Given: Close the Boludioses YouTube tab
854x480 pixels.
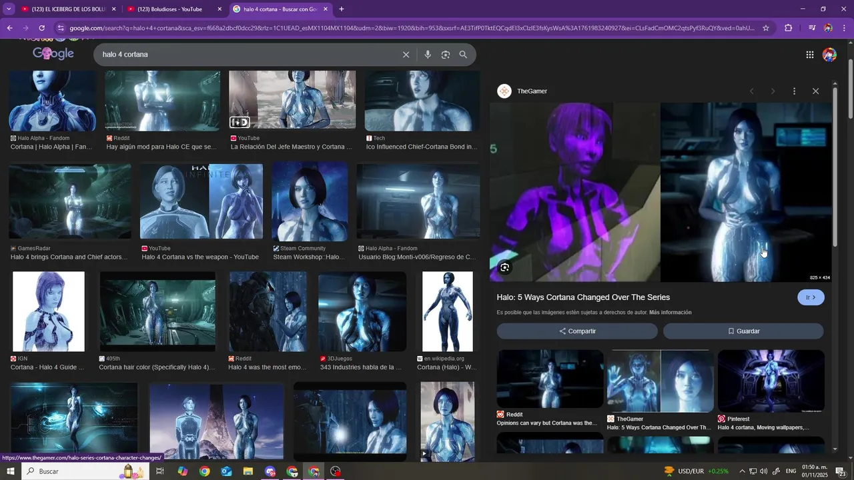Looking at the screenshot, I should 220,9.
